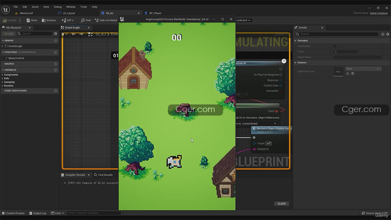This screenshot has width=391, height=220.
Task: Expand the EventGraph tree item
Action: [x=3, y=46]
